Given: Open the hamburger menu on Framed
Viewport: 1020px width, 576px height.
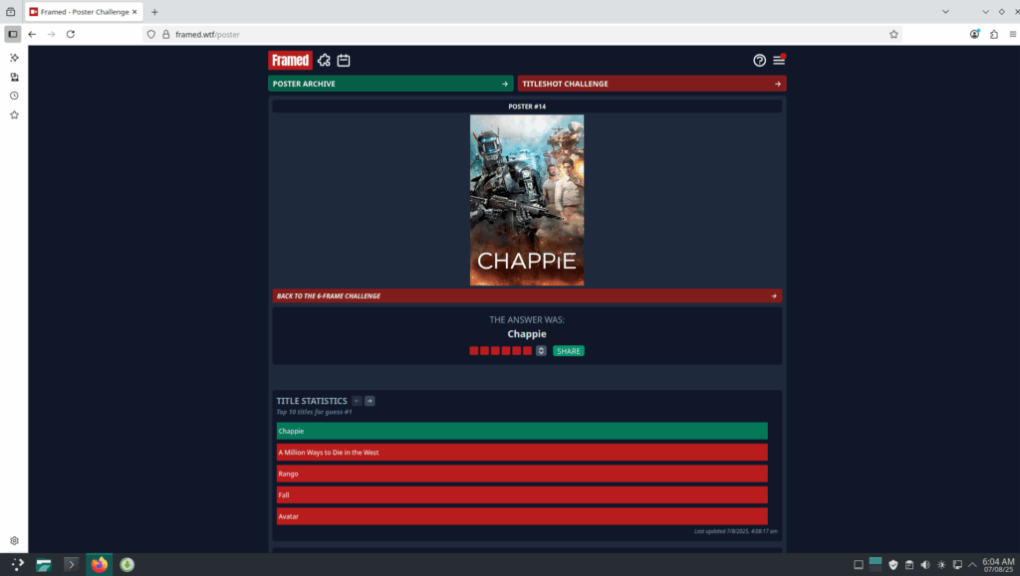Looking at the screenshot, I should pyautogui.click(x=779, y=61).
